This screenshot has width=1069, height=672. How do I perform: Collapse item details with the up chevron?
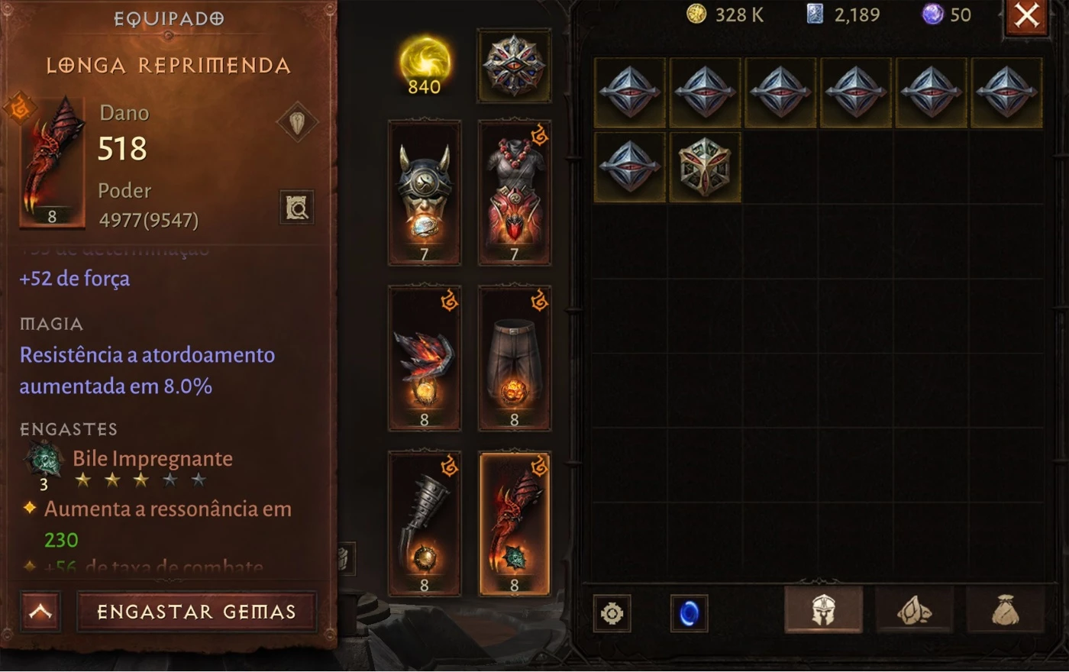[x=40, y=611]
